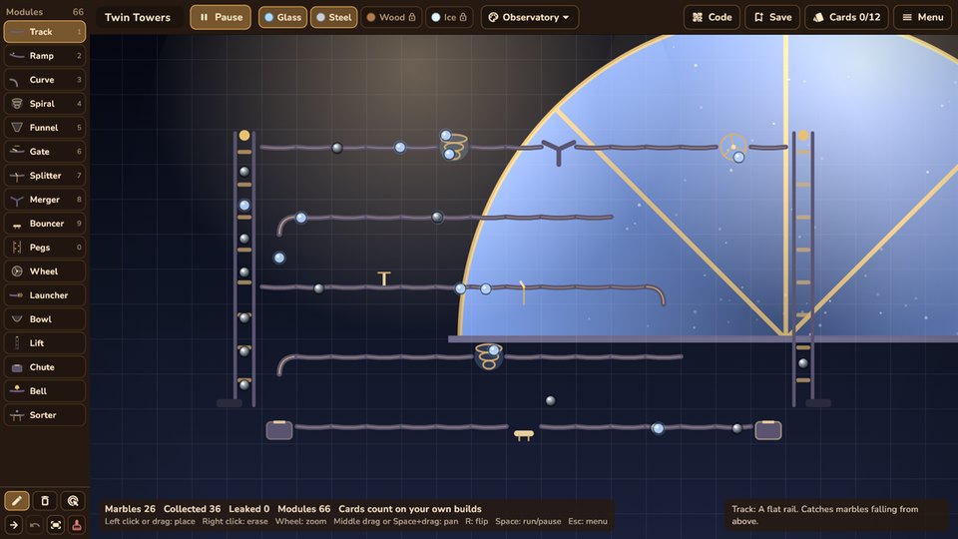Click the right chute at track bottom
This screenshot has width=958, height=539.
point(768,430)
